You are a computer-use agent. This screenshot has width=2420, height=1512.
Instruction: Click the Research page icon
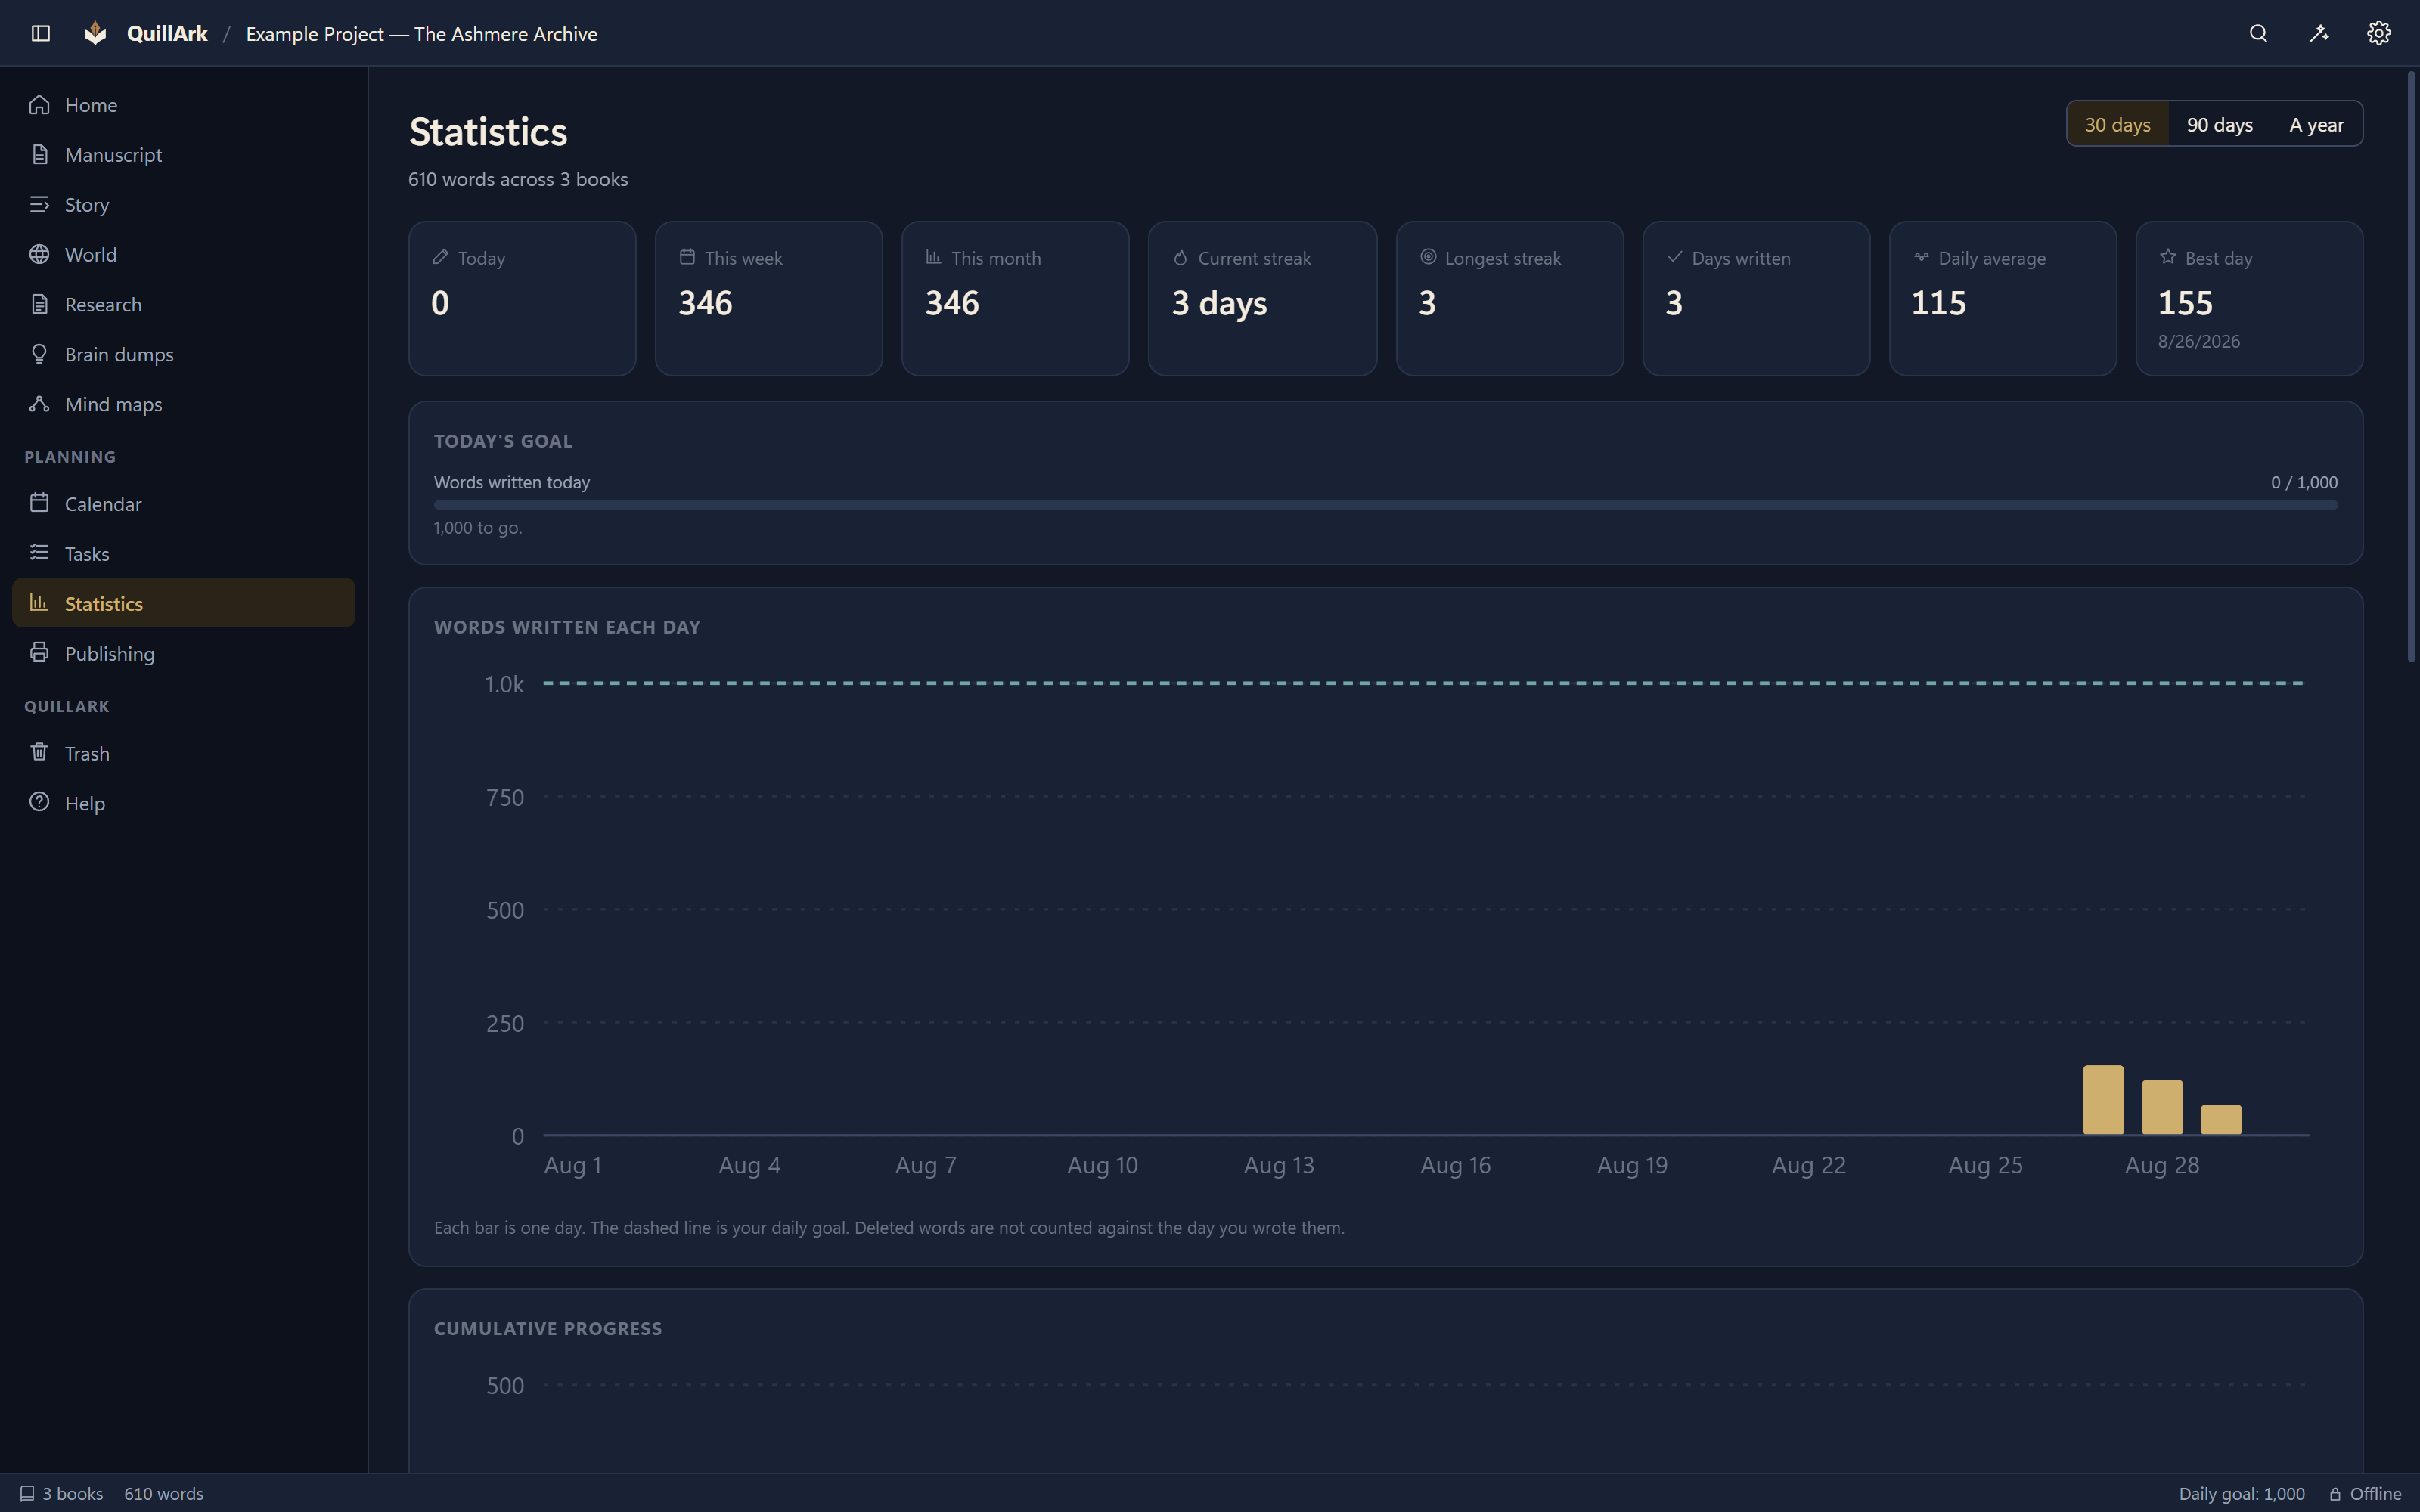point(39,304)
